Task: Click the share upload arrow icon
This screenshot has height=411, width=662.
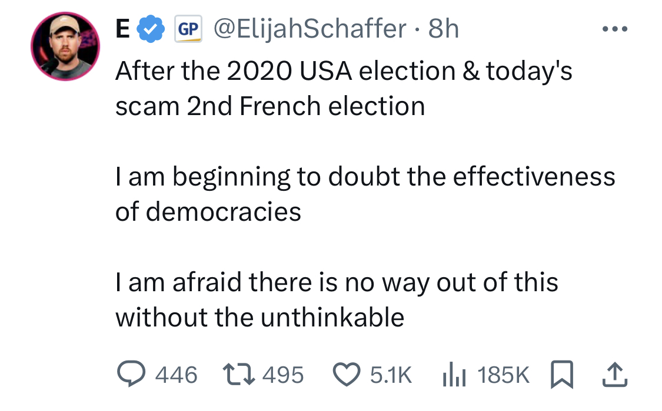Action: coord(615,375)
